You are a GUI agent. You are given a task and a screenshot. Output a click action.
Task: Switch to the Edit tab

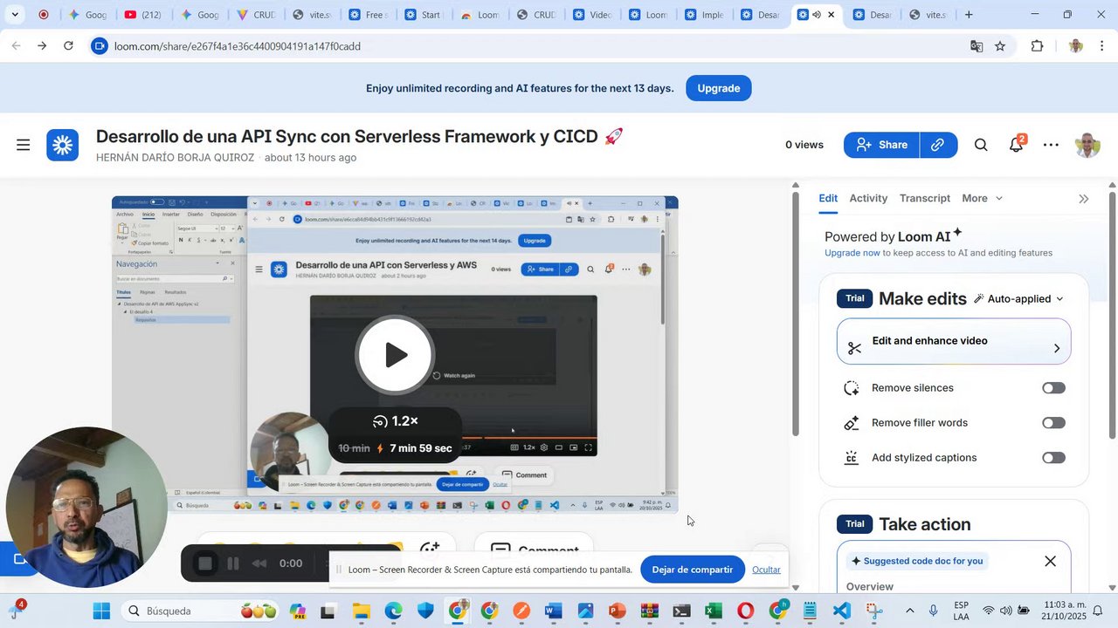coord(828,198)
